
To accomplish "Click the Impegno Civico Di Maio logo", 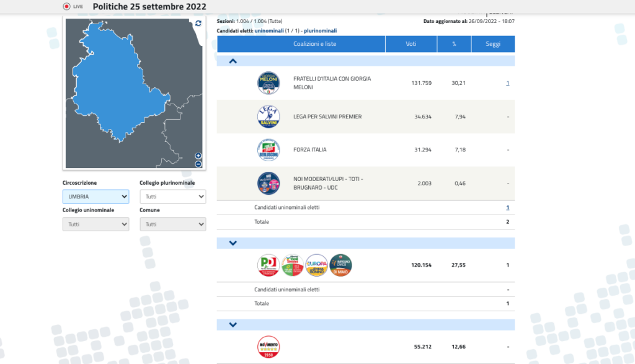I will (340, 265).
